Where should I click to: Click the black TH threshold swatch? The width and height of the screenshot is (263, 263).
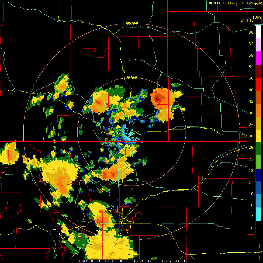pos(258,227)
